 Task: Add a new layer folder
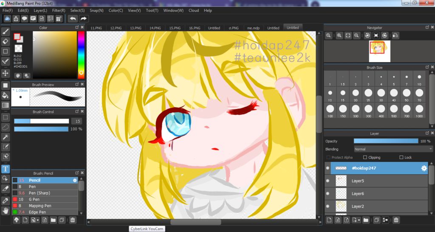click(366, 220)
